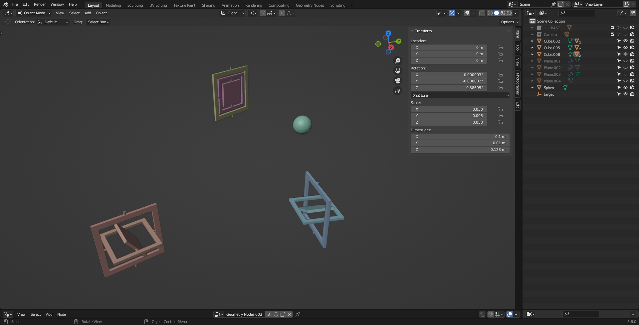
Task: Expand the Camera collection
Action: 532,35
